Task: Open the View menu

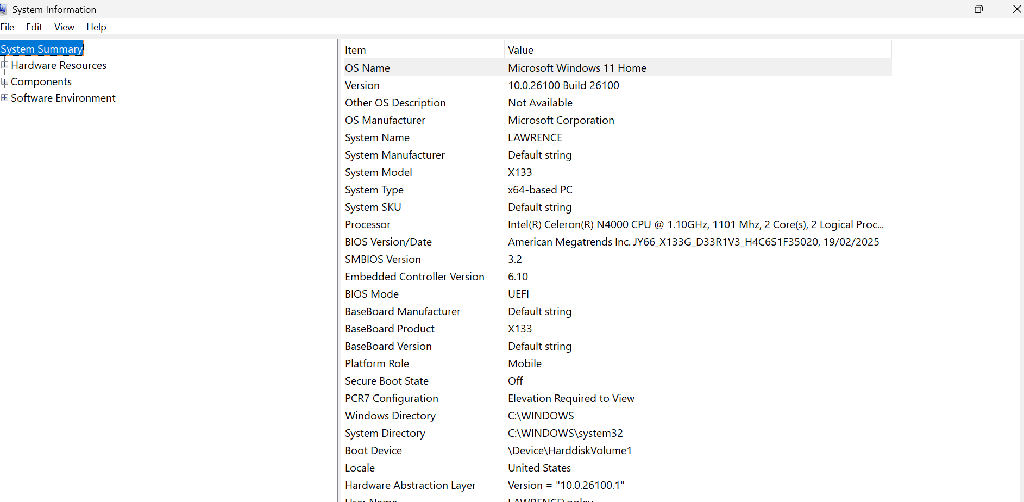Action: 64,27
